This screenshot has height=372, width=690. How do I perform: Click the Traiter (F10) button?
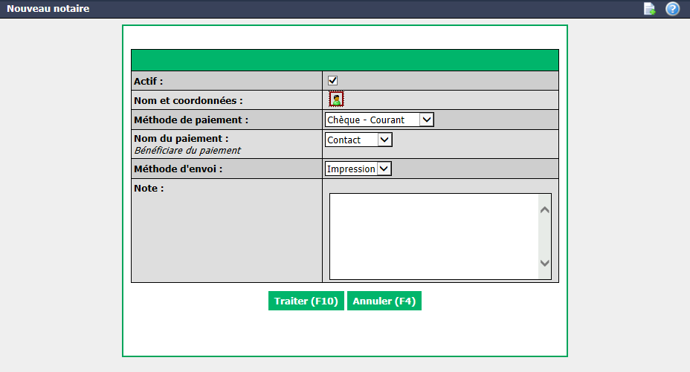[306, 301]
